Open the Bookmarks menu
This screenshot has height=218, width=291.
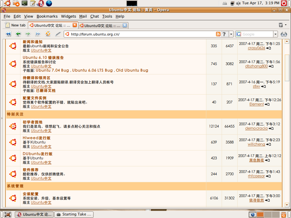47,16
